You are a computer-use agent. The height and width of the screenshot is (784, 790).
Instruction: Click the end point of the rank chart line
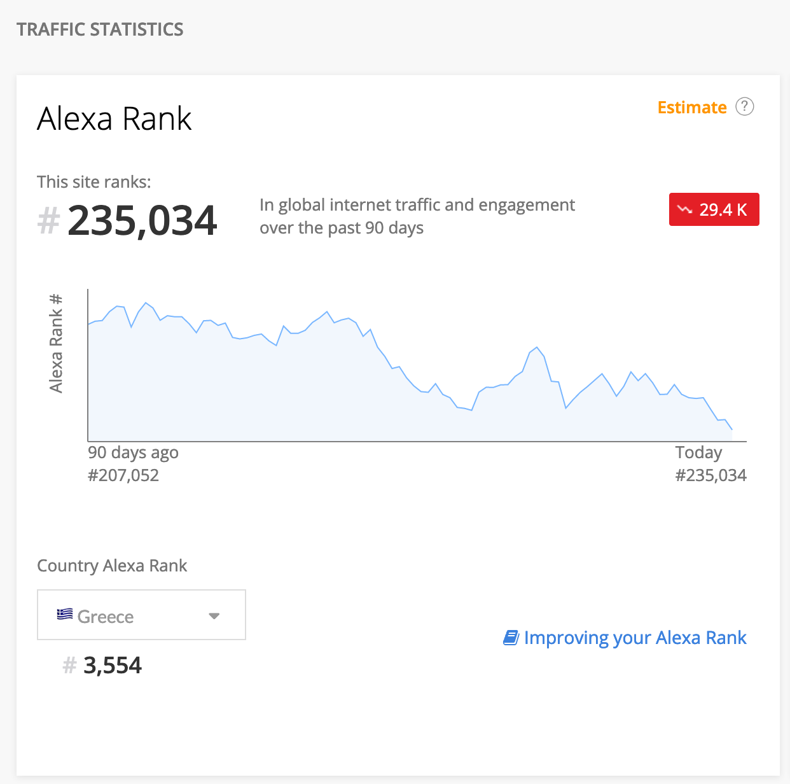click(732, 430)
